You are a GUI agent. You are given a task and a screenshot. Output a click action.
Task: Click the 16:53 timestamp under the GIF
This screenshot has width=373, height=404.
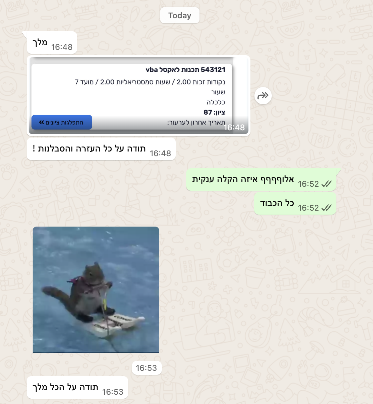(x=147, y=368)
